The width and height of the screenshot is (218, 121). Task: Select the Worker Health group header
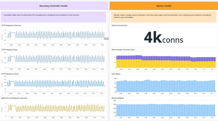click(164, 6)
